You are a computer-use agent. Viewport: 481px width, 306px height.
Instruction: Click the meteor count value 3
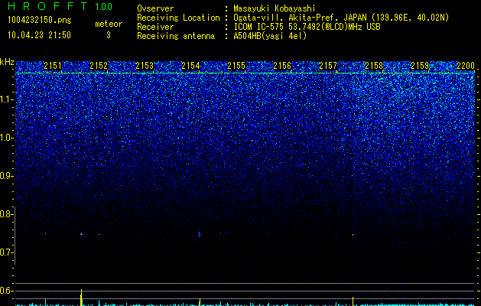tap(109, 35)
